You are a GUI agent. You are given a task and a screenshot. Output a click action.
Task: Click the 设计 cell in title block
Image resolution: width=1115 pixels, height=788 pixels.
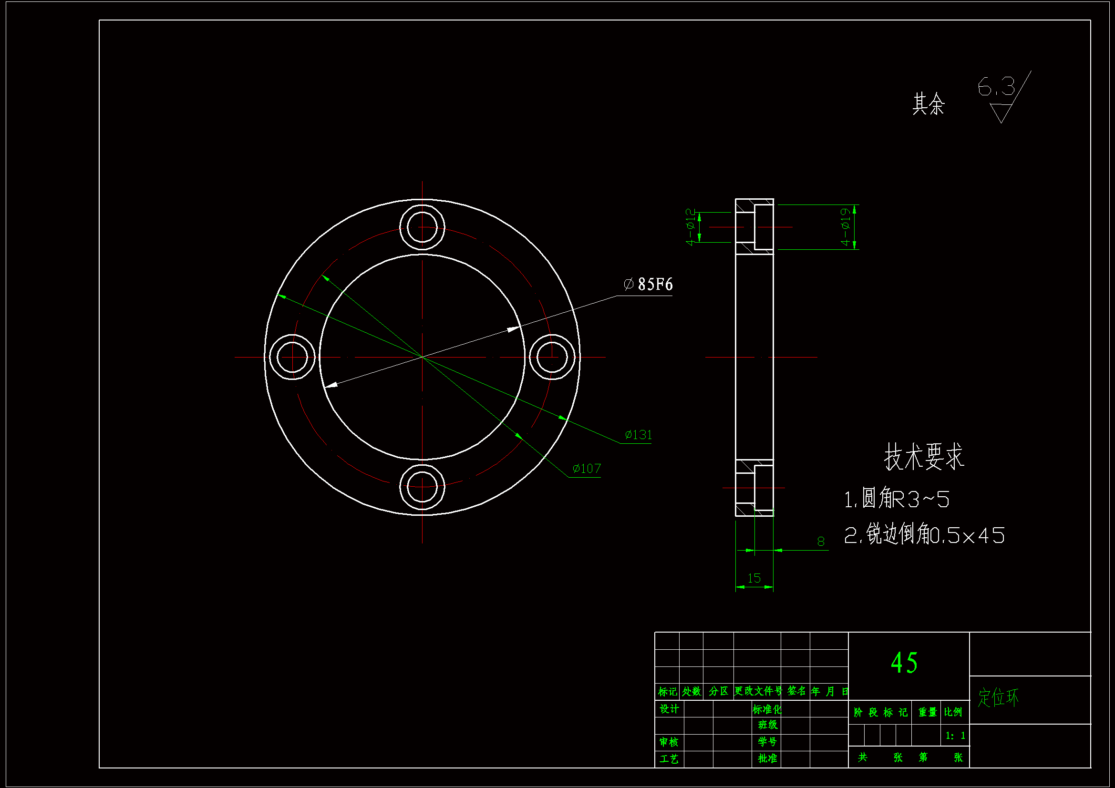click(669, 709)
